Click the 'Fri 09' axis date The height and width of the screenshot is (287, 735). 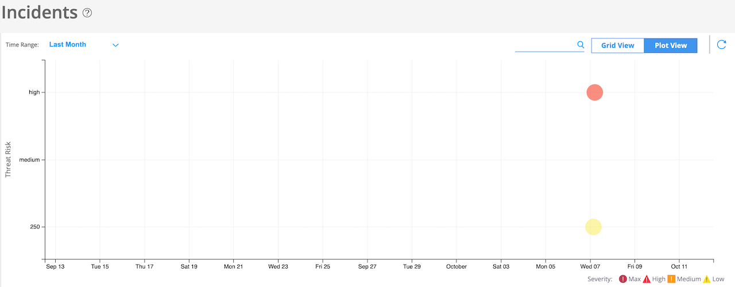coord(635,266)
